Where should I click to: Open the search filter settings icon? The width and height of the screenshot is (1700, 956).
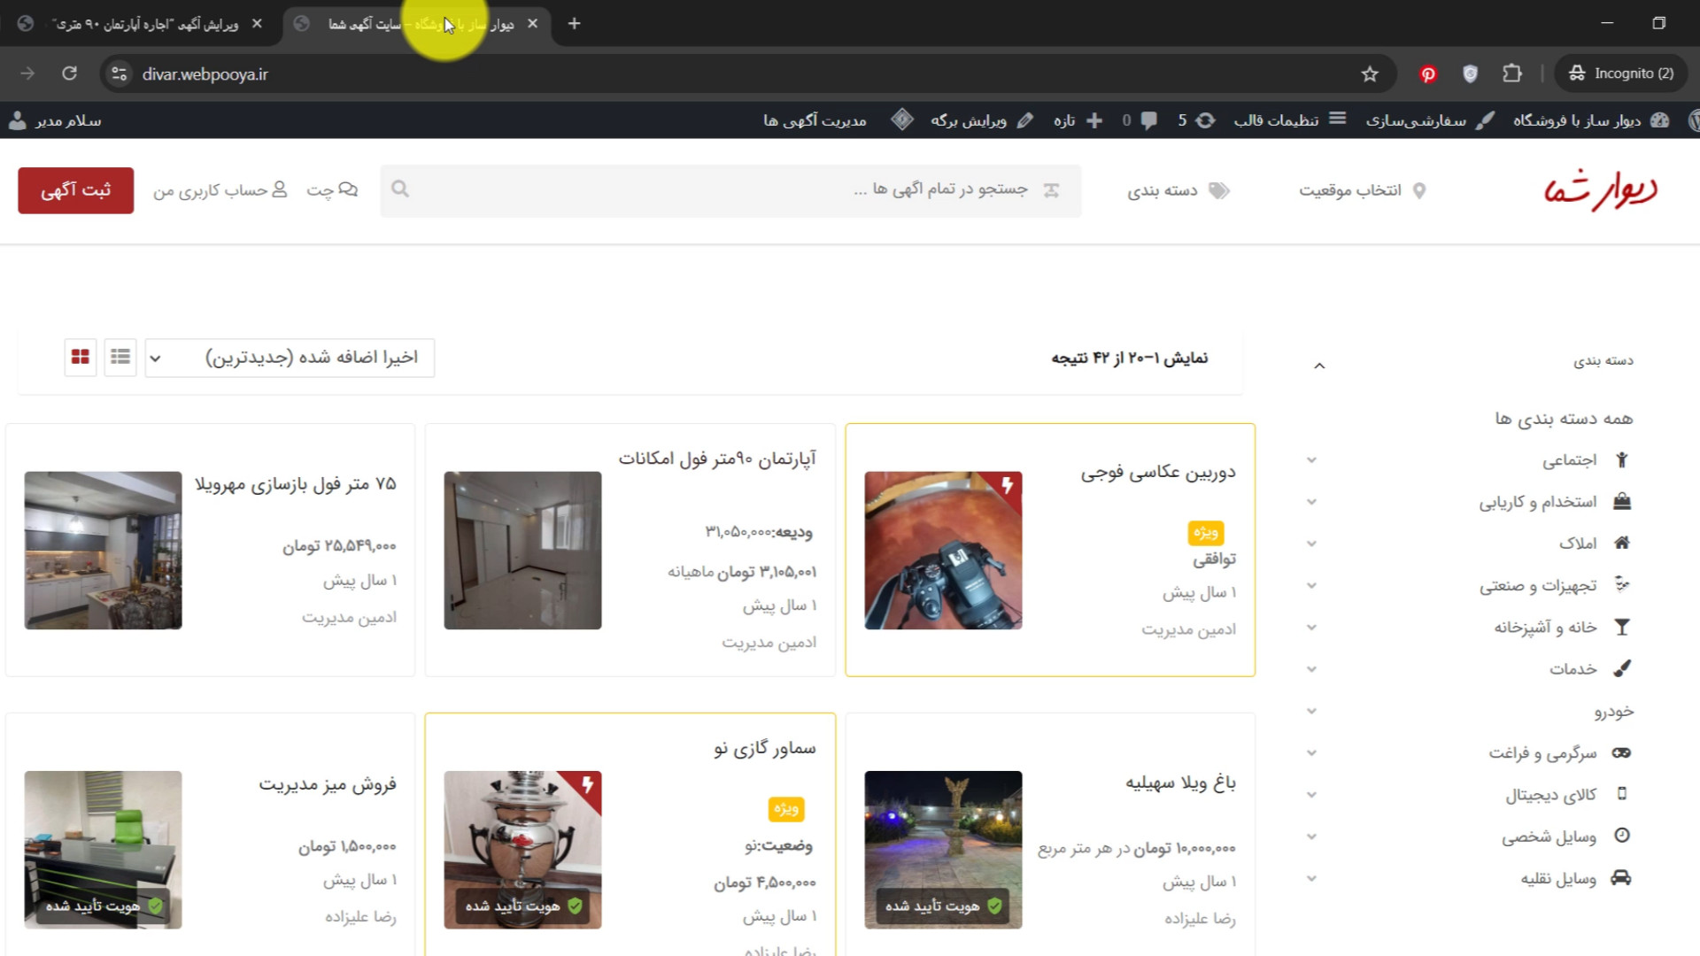(1051, 190)
